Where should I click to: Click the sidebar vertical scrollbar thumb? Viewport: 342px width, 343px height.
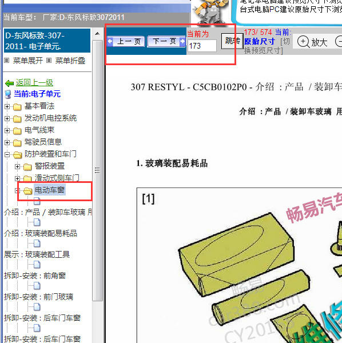tap(98, 170)
